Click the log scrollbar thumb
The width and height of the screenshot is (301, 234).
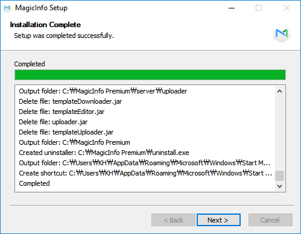(x=279, y=176)
